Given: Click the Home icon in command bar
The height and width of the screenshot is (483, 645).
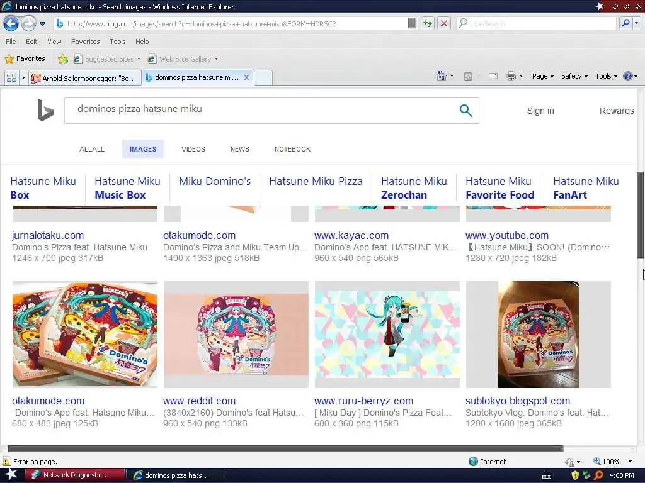Looking at the screenshot, I should point(442,76).
